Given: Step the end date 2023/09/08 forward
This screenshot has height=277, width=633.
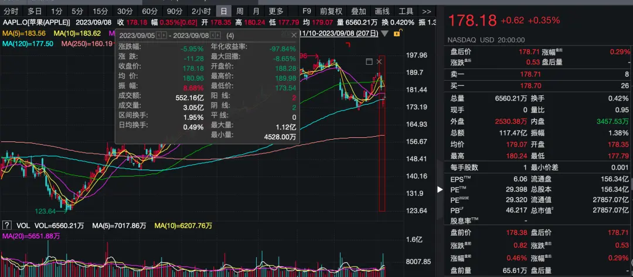Looking at the screenshot, I should pos(219,36).
